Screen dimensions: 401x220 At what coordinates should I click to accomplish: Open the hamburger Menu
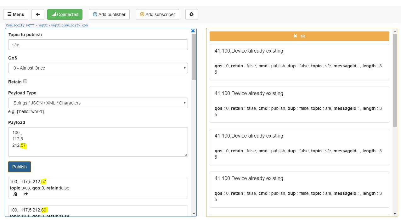(x=16, y=14)
